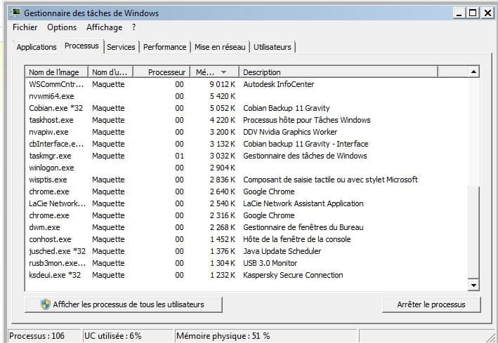Click the vertical scrollbar thumb
This screenshot has height=343, width=498.
point(473,233)
